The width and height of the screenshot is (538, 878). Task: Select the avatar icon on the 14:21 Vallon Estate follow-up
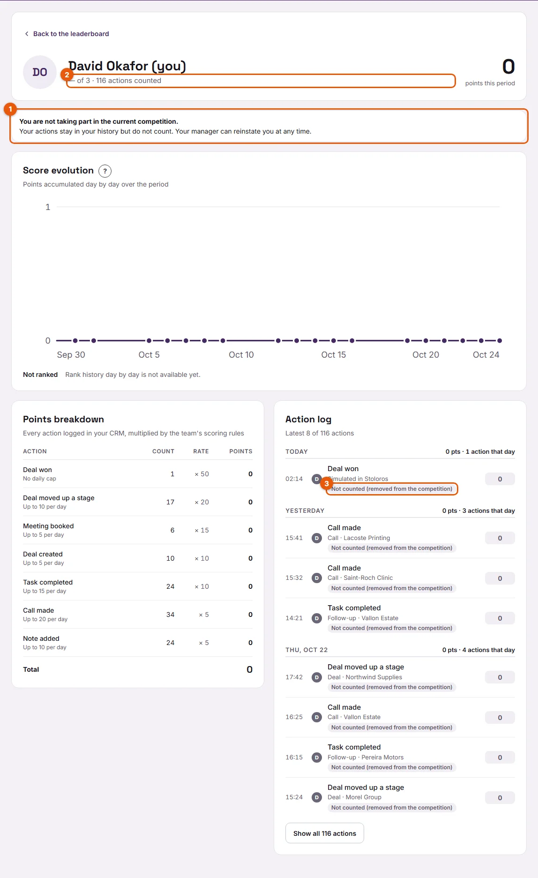[x=317, y=618]
